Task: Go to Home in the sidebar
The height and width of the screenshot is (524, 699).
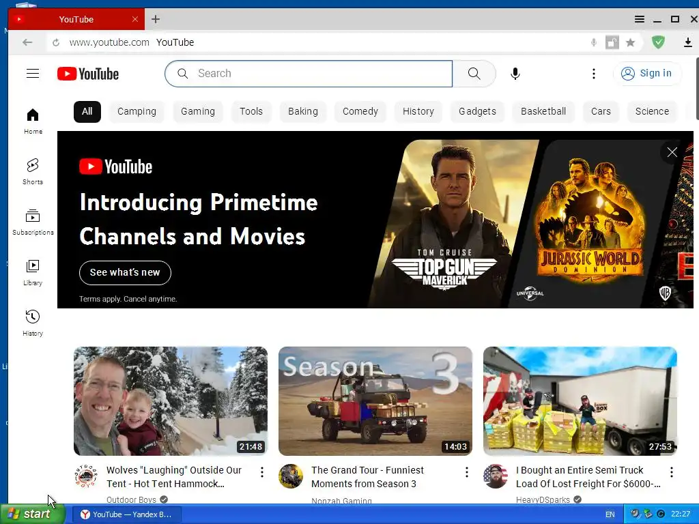Action: click(x=33, y=121)
